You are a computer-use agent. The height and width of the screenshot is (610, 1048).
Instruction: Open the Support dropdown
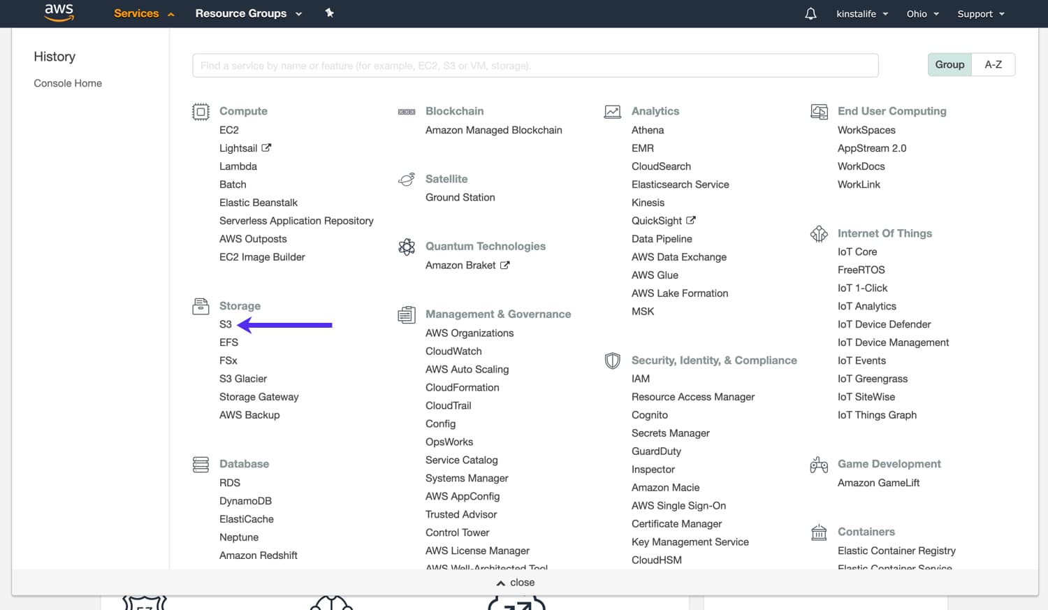coord(980,13)
